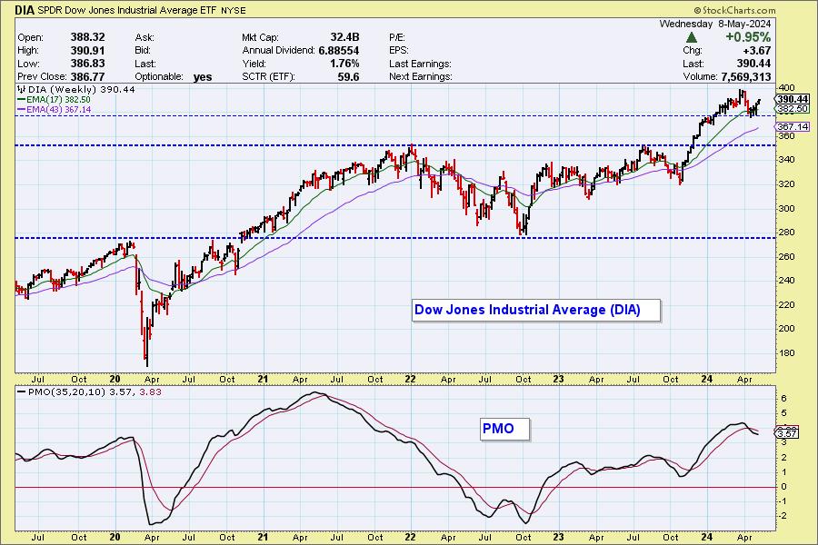The image size is (818, 545).
Task: Click the StockCharts.com copyright label
Action: click(734, 10)
